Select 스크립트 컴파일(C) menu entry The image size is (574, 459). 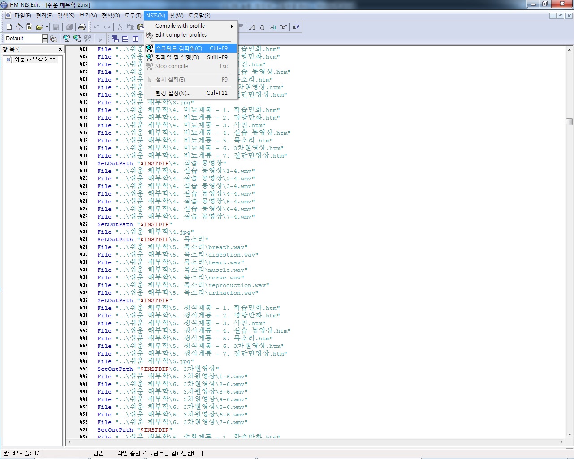point(190,48)
